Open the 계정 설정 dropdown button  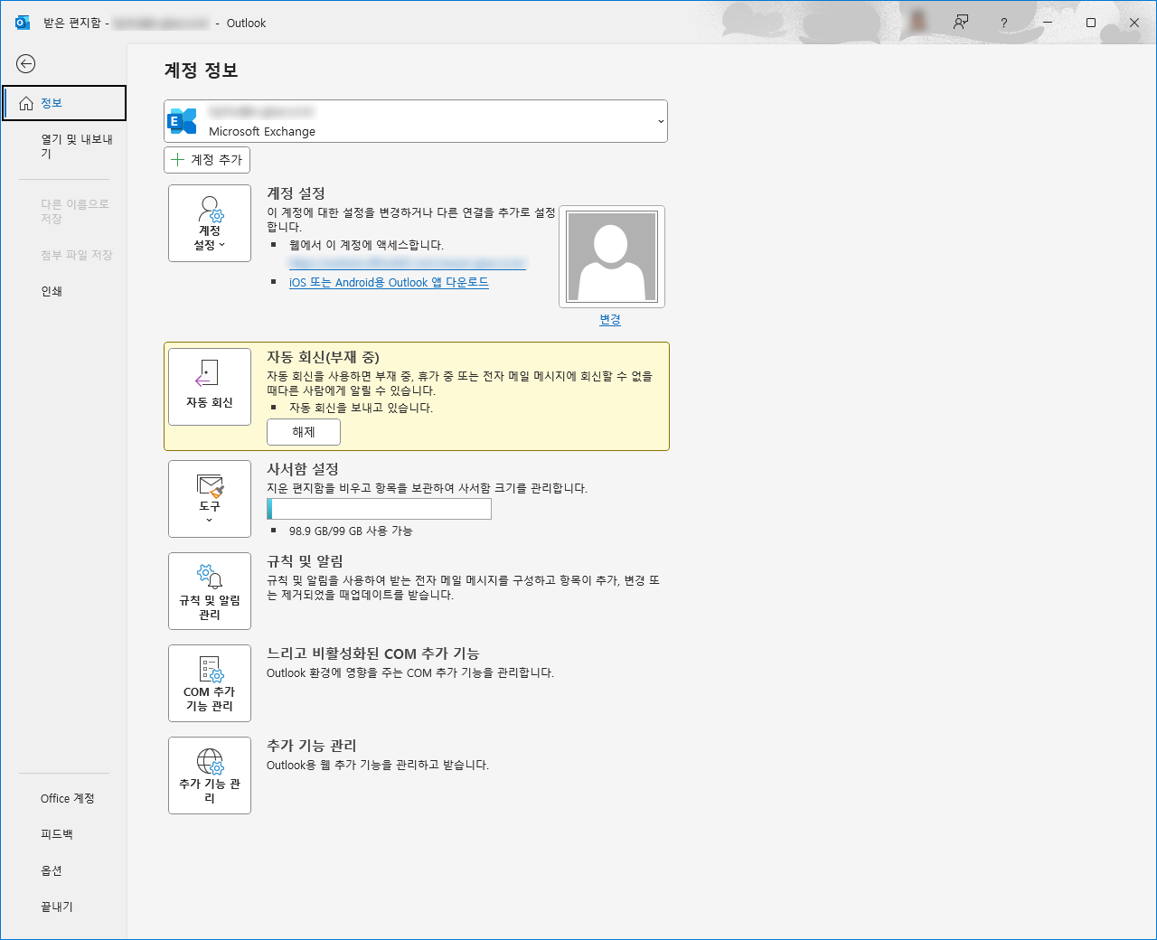[x=210, y=223]
